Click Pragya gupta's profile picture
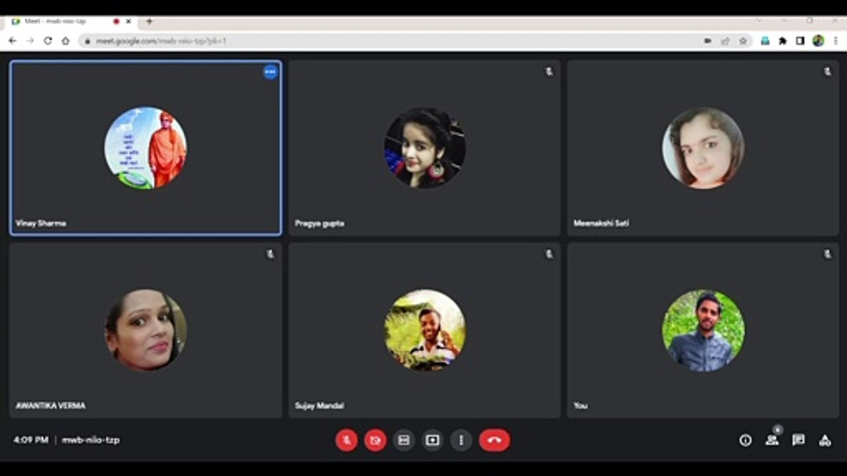This screenshot has height=476, width=847. (424, 148)
